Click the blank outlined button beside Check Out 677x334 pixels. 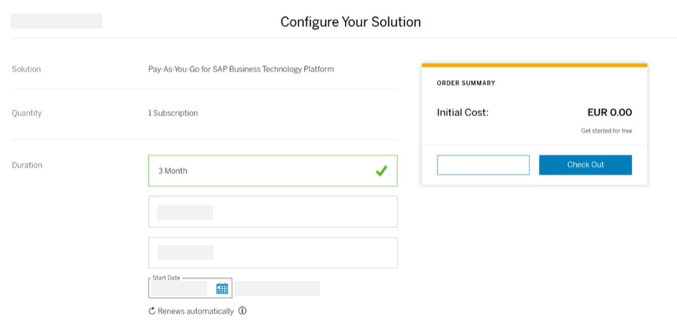(x=483, y=165)
